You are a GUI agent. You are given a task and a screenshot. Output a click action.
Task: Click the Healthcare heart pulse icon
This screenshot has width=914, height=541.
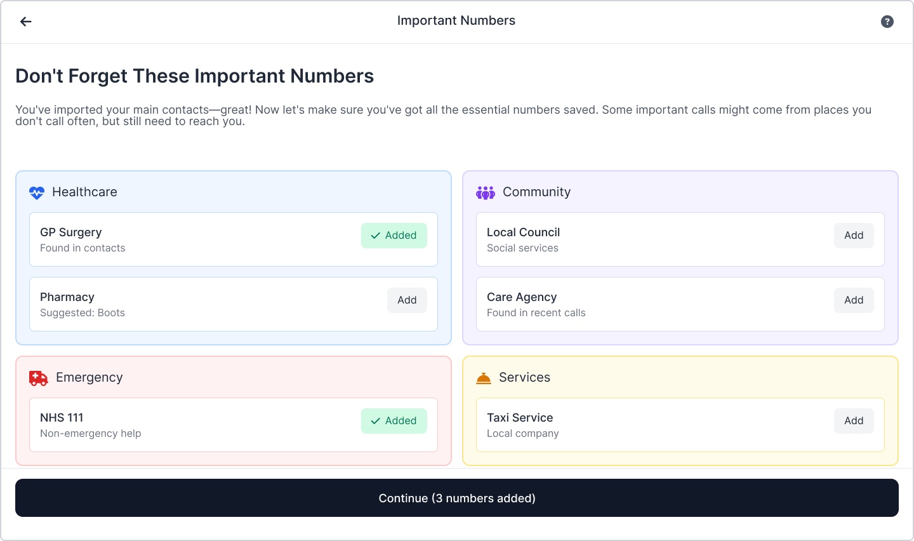tap(37, 192)
